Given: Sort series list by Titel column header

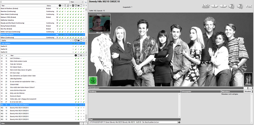Looking at the screenshot, I should pyautogui.click(x=23, y=6).
